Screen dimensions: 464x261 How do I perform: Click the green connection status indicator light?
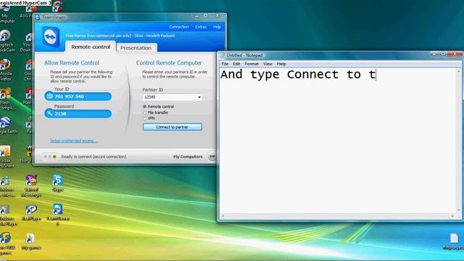click(54, 157)
